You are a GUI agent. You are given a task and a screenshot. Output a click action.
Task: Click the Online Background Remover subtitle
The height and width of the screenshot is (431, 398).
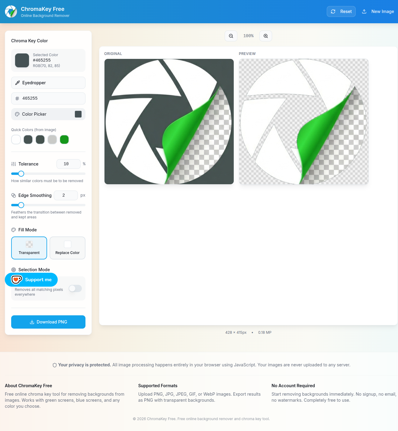tap(45, 16)
